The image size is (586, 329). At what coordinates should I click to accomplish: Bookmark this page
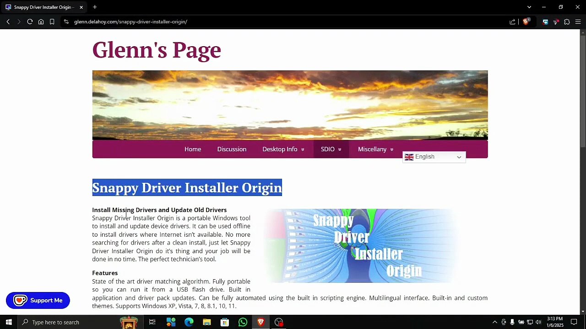[52, 21]
